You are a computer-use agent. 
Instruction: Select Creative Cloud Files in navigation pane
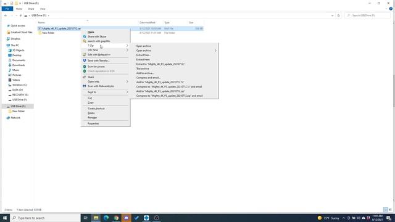pyautogui.click(x=22, y=32)
